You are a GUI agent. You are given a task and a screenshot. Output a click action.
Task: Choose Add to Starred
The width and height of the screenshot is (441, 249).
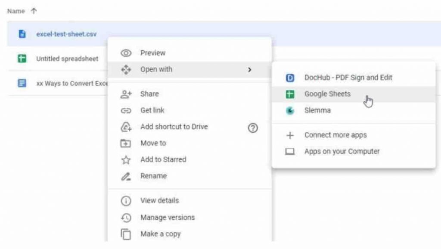(163, 159)
